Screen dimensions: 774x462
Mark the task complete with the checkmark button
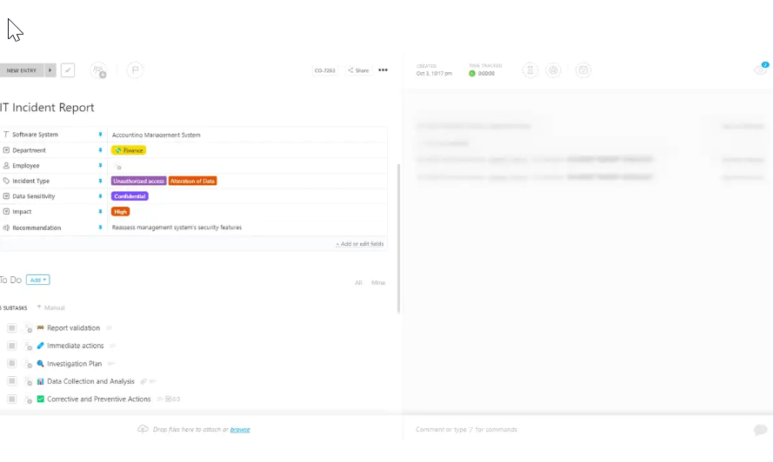(68, 70)
